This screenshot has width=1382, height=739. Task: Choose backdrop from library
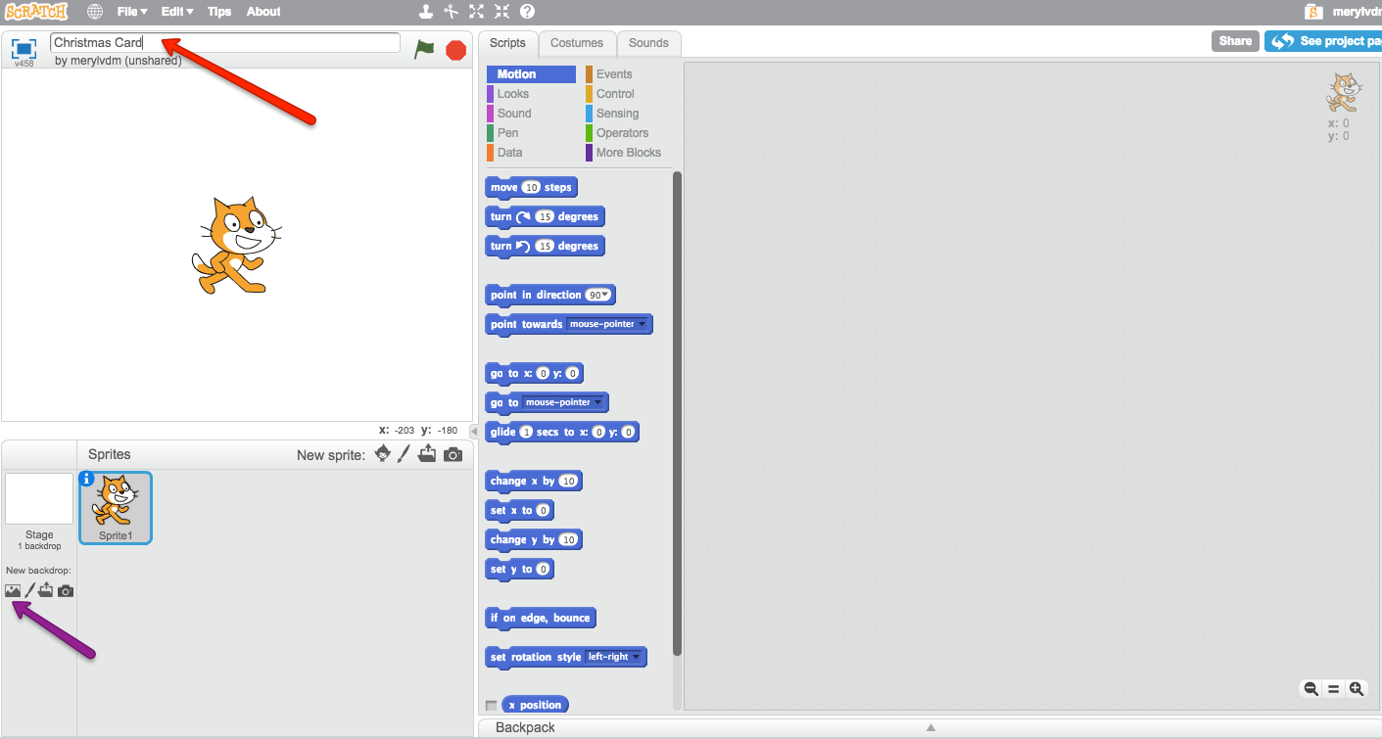(13, 590)
